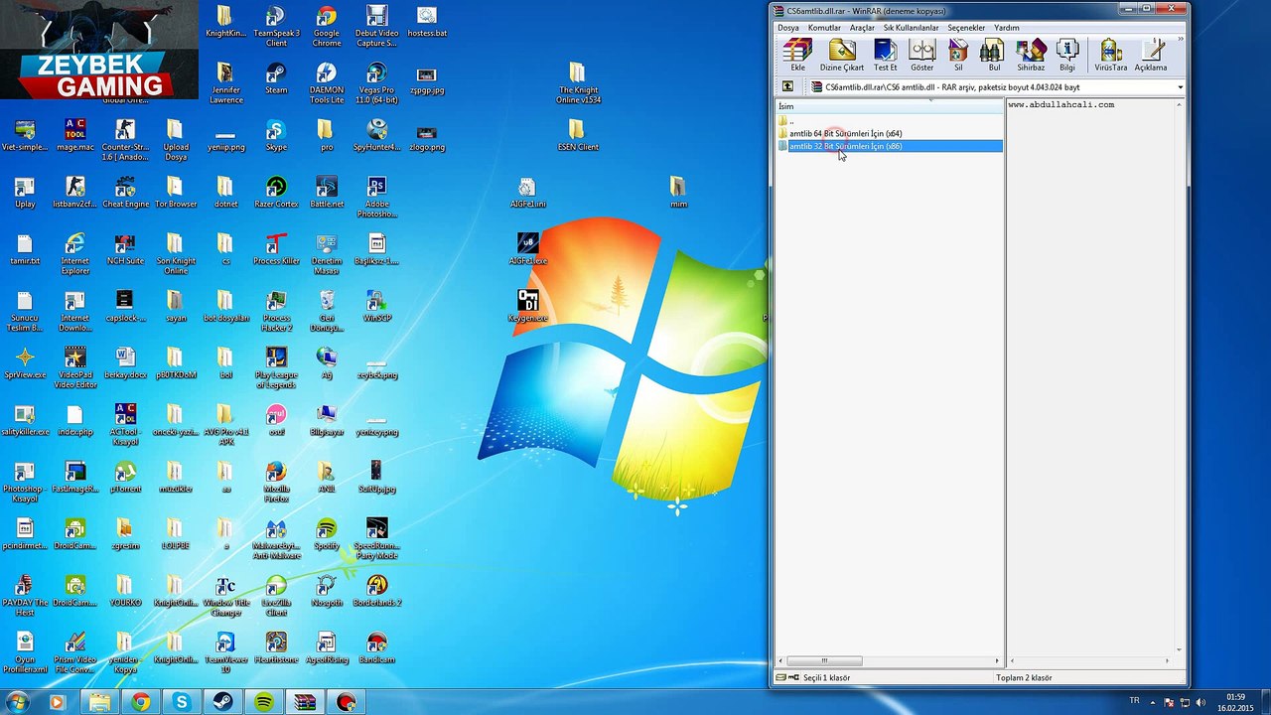This screenshot has height=715, width=1271.
Task: Select the Battle.net desktop icon
Action: [327, 193]
